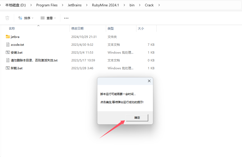Go to RubyMine 2024.1 in breadcrumb
Image resolution: width=242 pixels, height=157 pixels.
point(105,5)
